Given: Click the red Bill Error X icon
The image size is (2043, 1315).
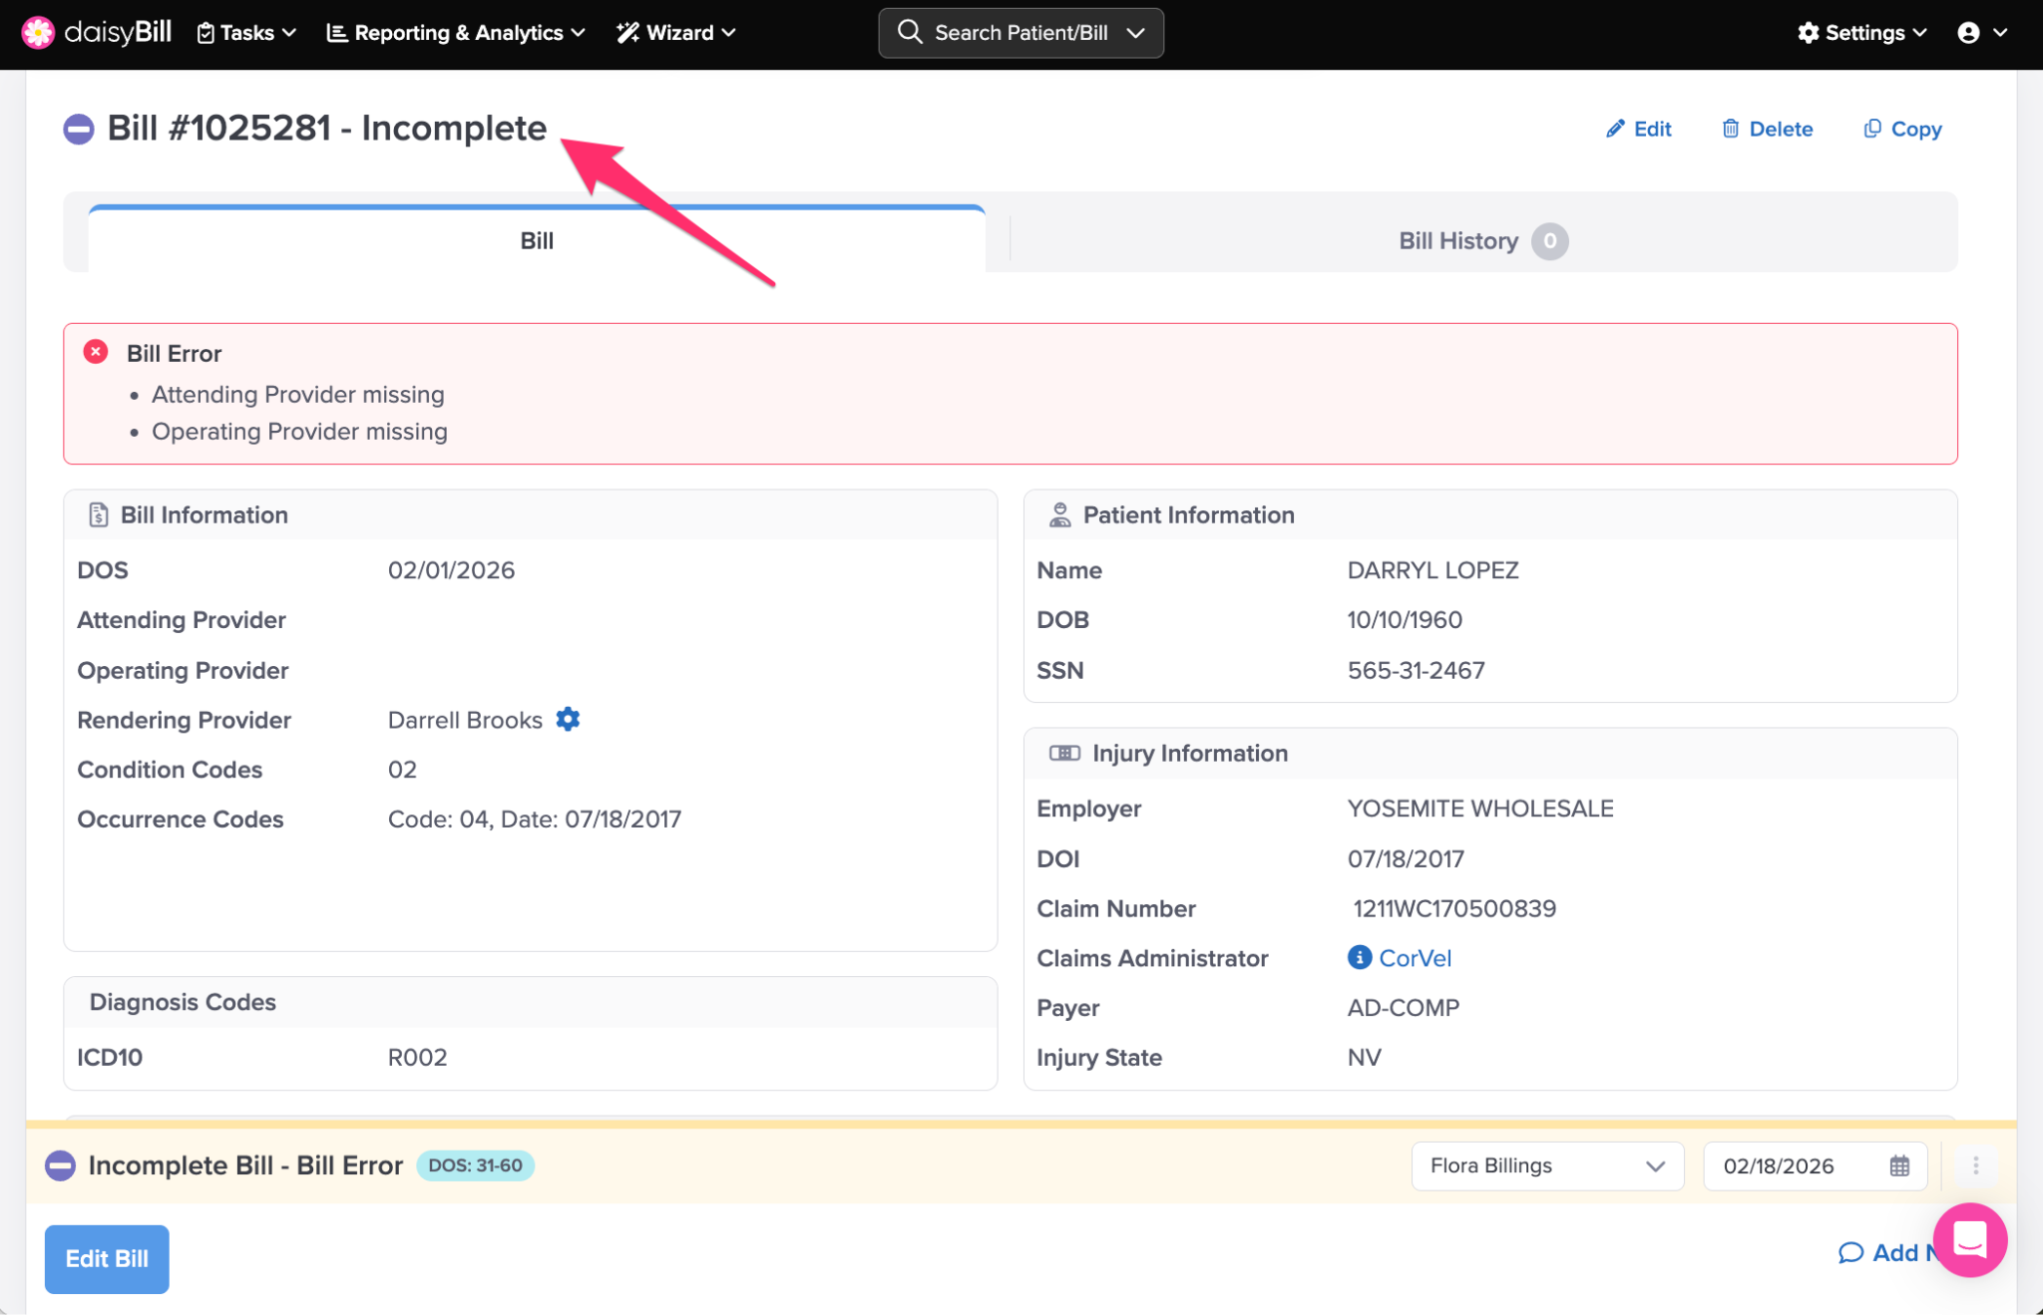Looking at the screenshot, I should [x=96, y=352].
